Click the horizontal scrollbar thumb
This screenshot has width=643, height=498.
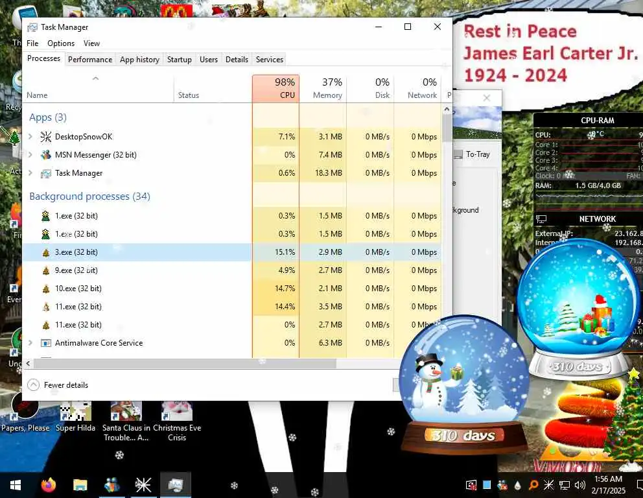pyautogui.click(x=185, y=364)
